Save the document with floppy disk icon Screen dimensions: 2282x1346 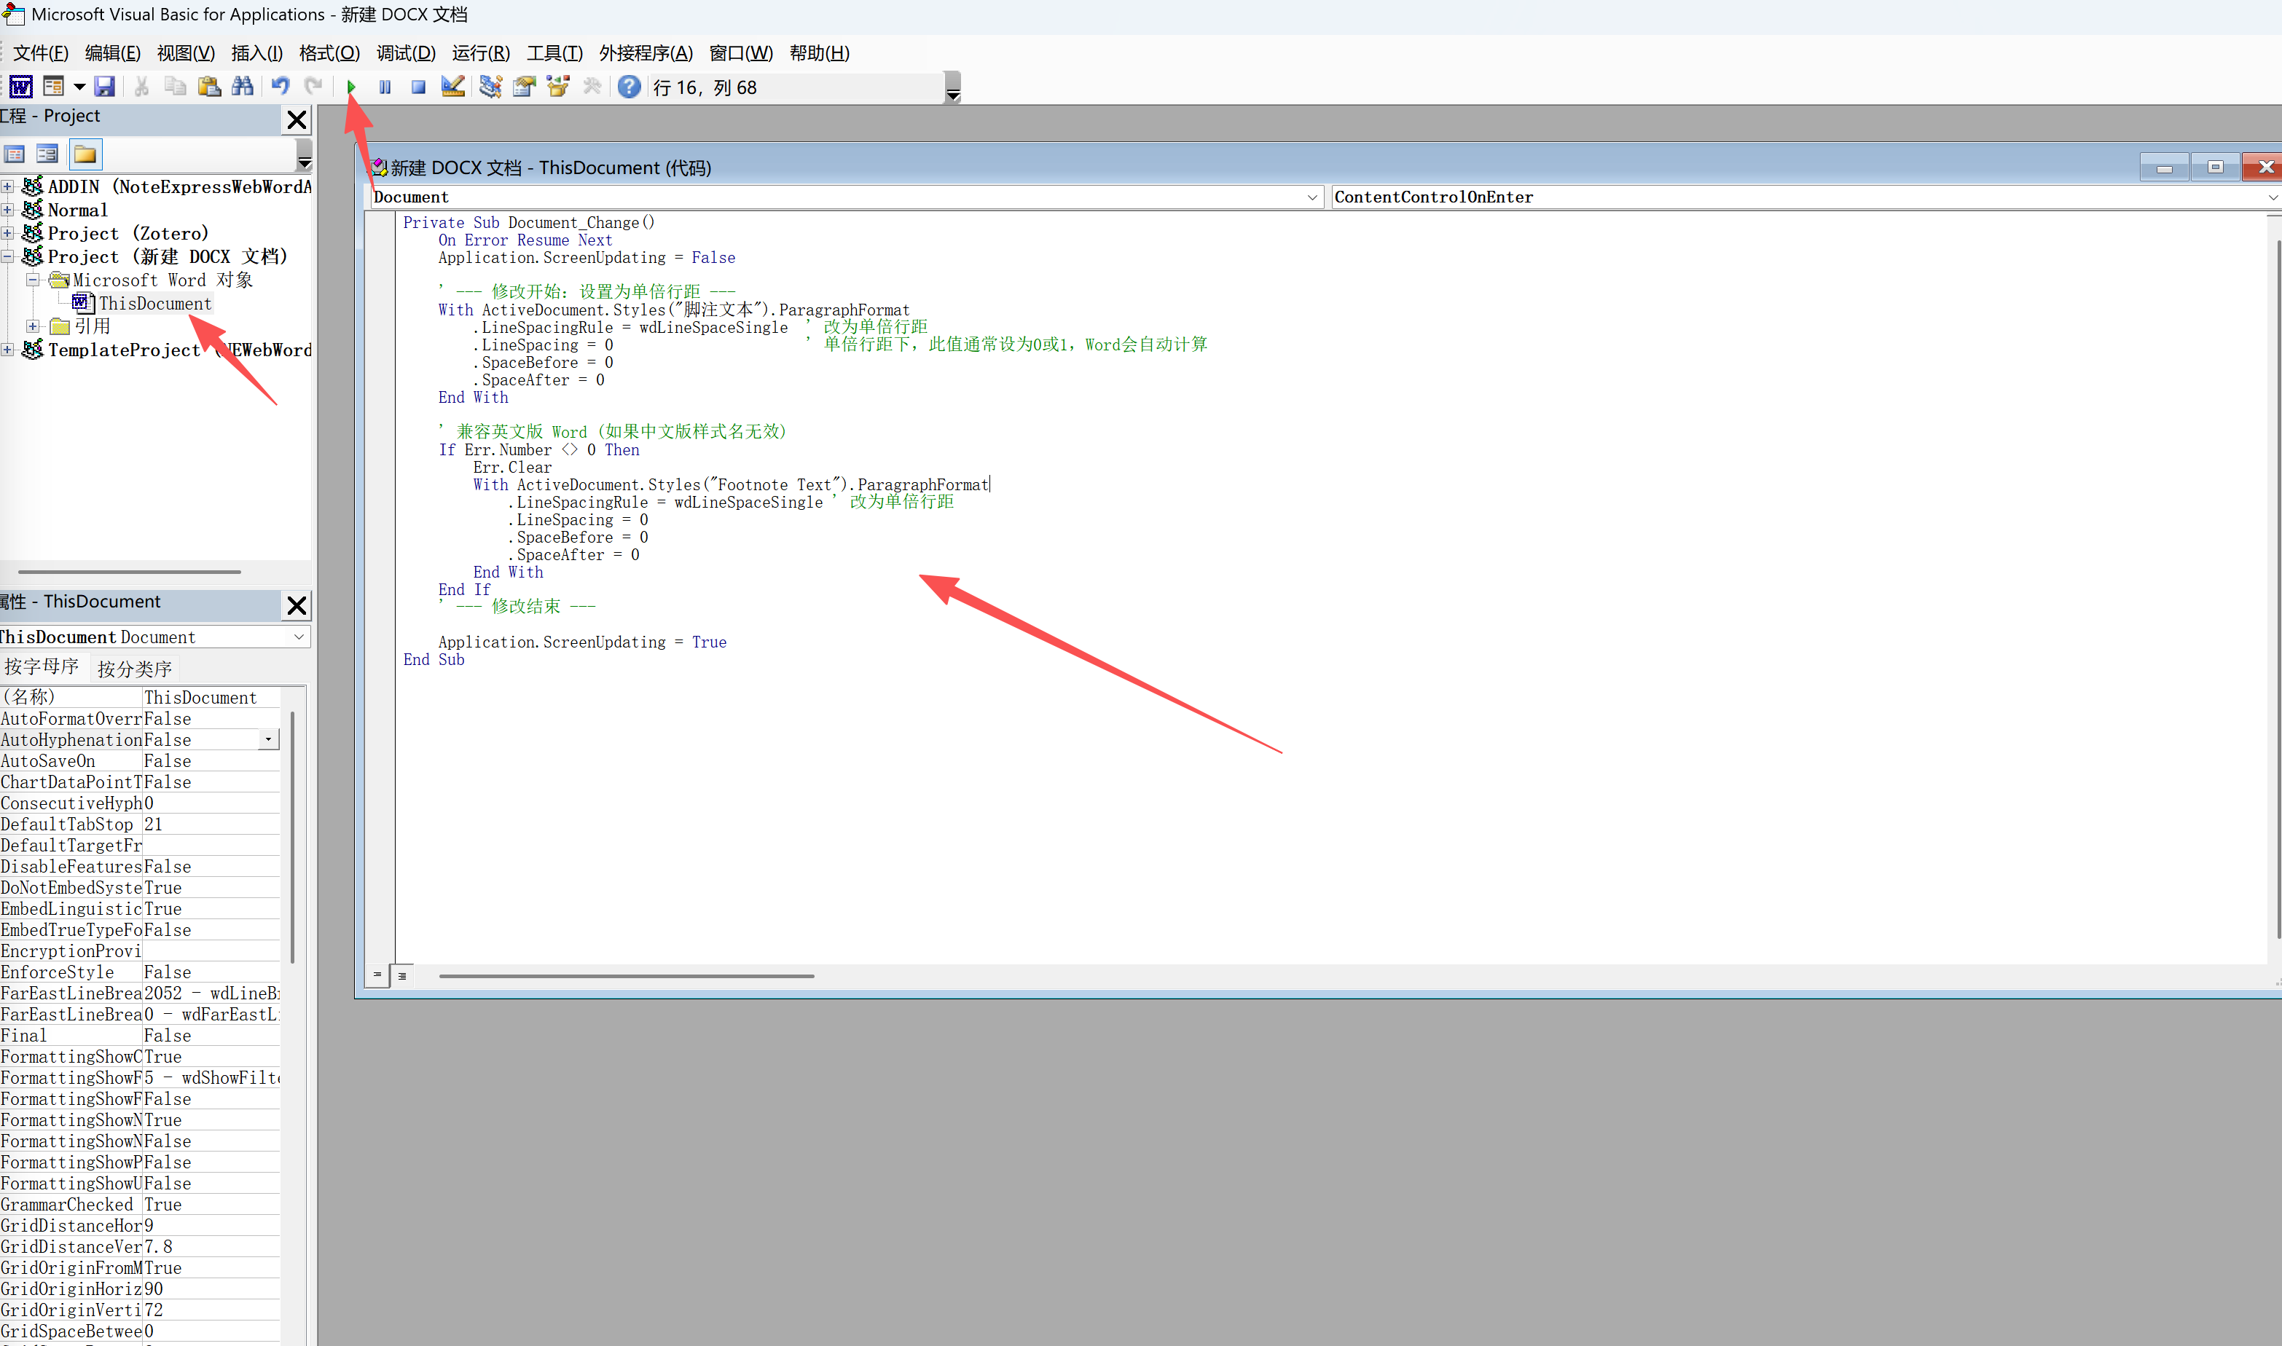pyautogui.click(x=105, y=87)
